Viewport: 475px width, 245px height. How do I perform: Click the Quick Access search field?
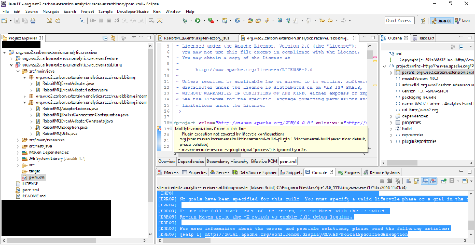pos(400,20)
